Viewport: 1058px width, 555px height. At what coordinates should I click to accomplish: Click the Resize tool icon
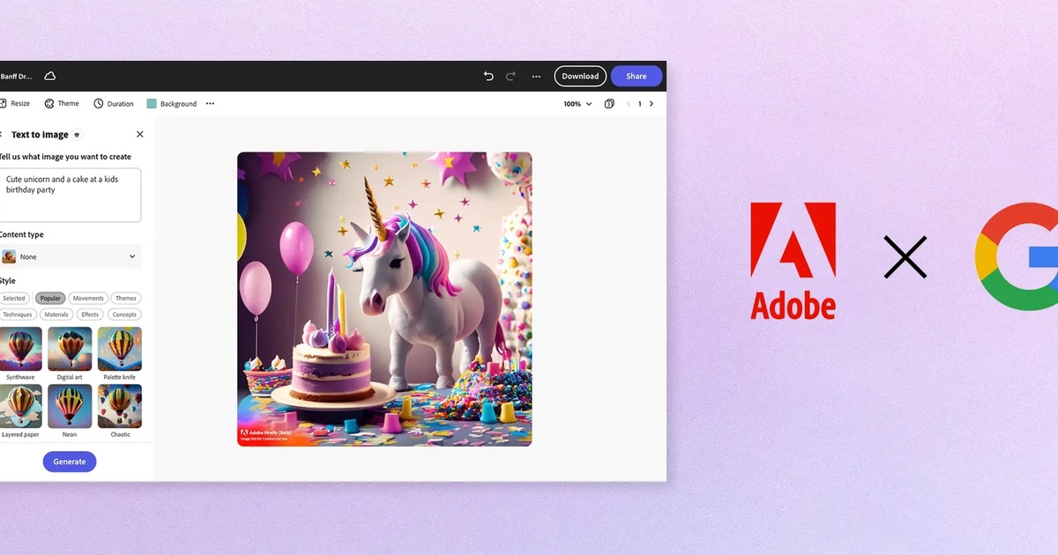[4, 103]
